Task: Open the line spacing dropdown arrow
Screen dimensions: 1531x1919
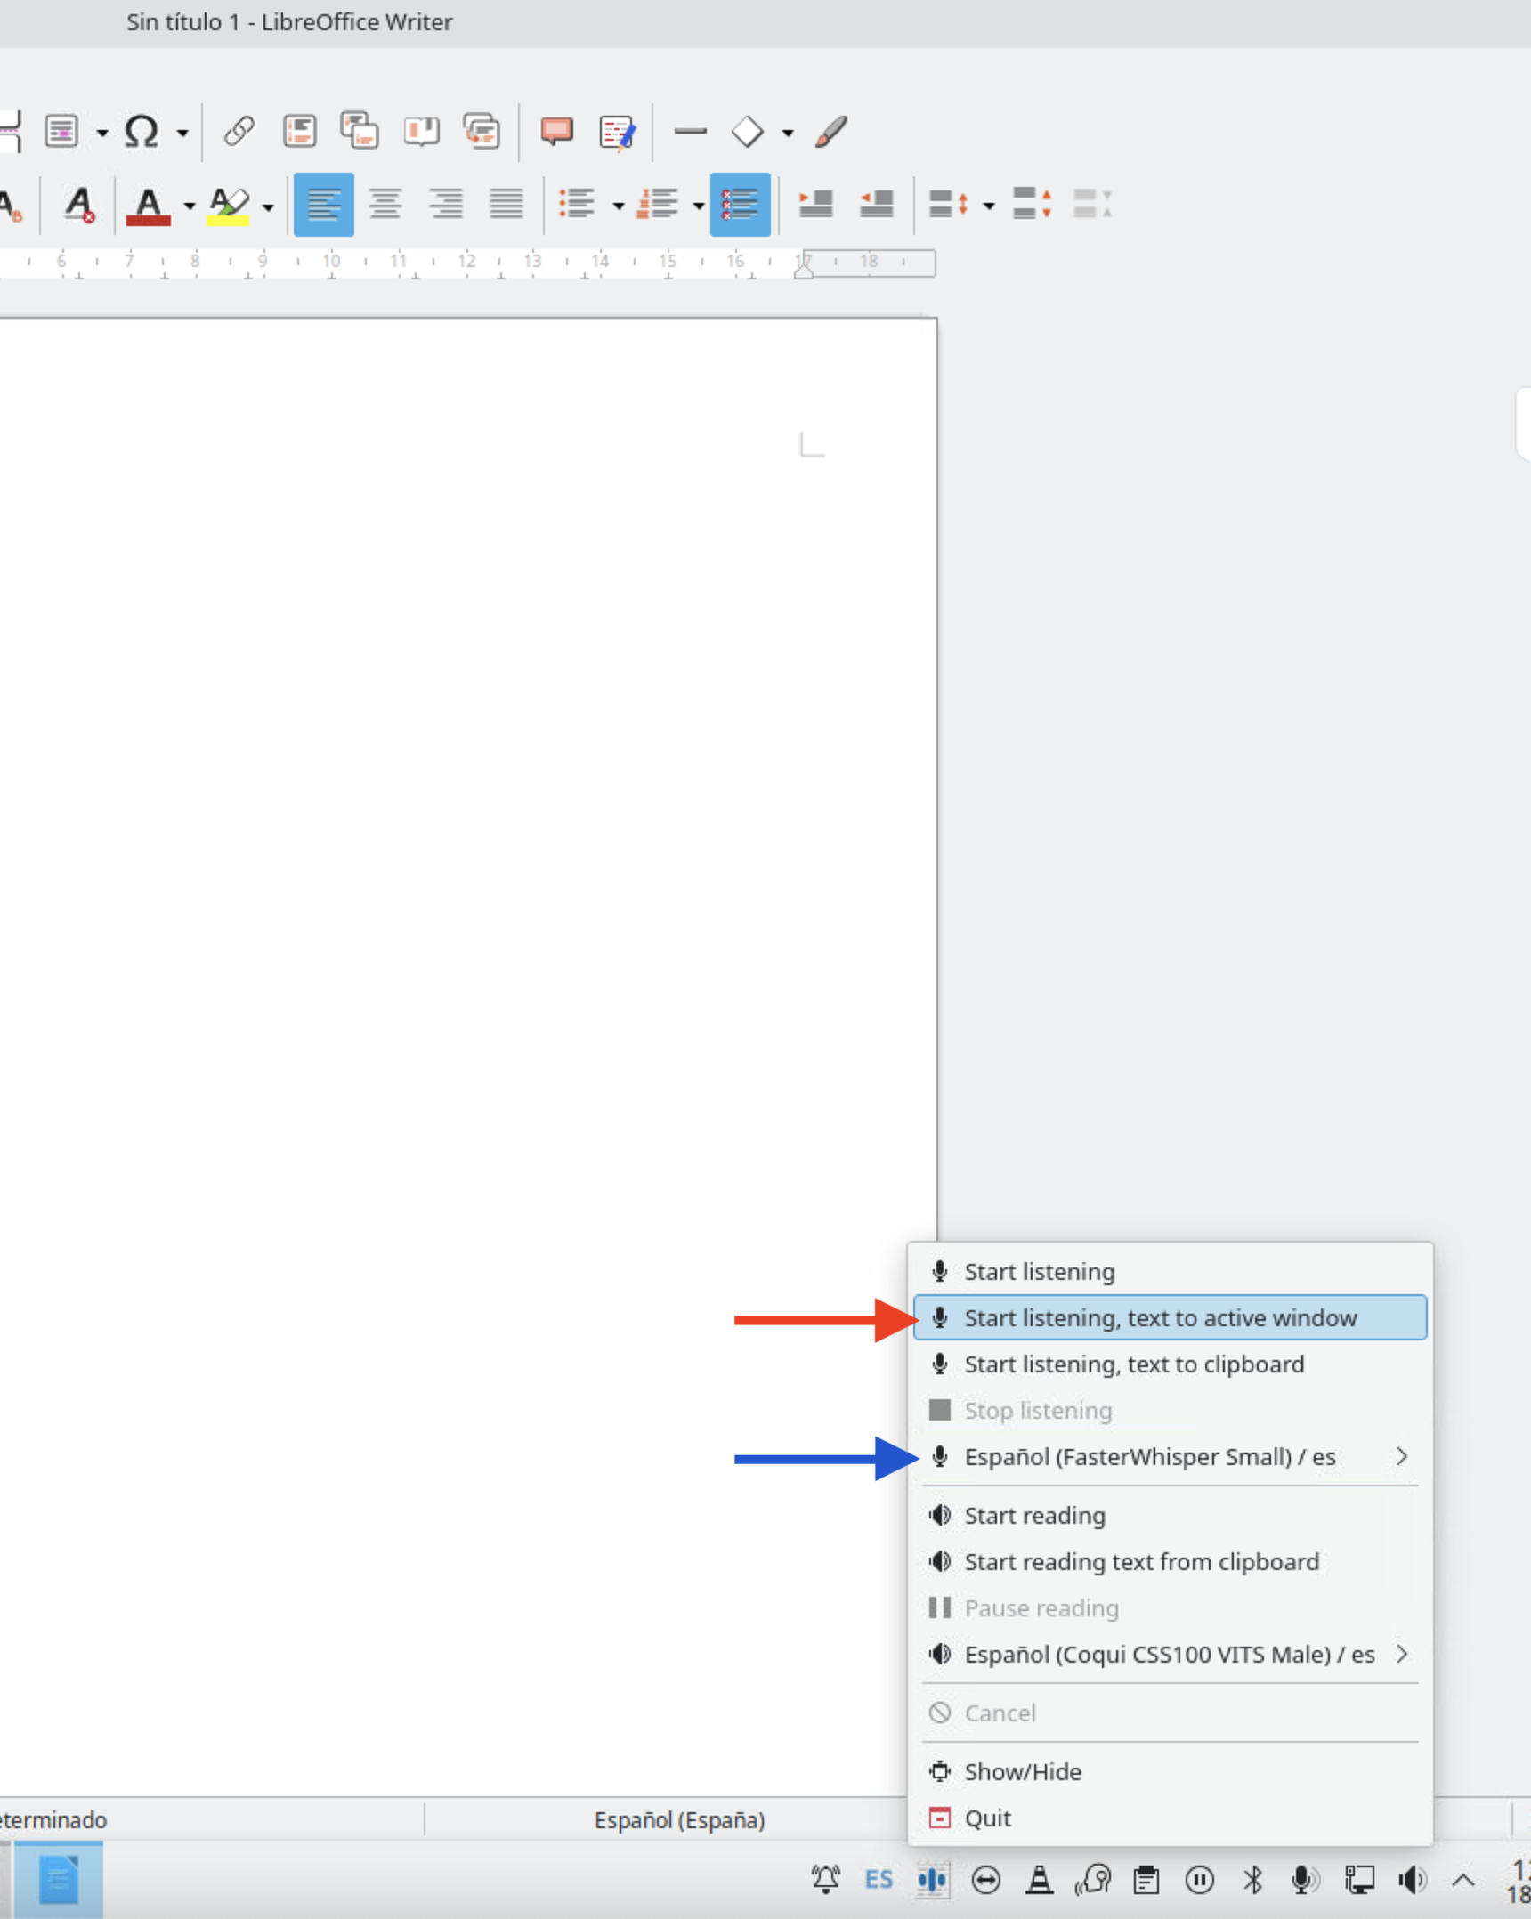Action: [988, 206]
